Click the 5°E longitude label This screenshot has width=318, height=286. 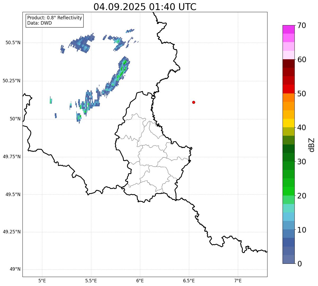(x=42, y=280)
